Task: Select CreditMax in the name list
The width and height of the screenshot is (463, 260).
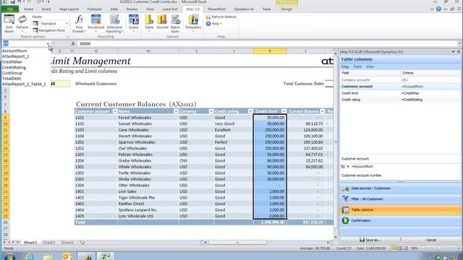Action: [12, 62]
